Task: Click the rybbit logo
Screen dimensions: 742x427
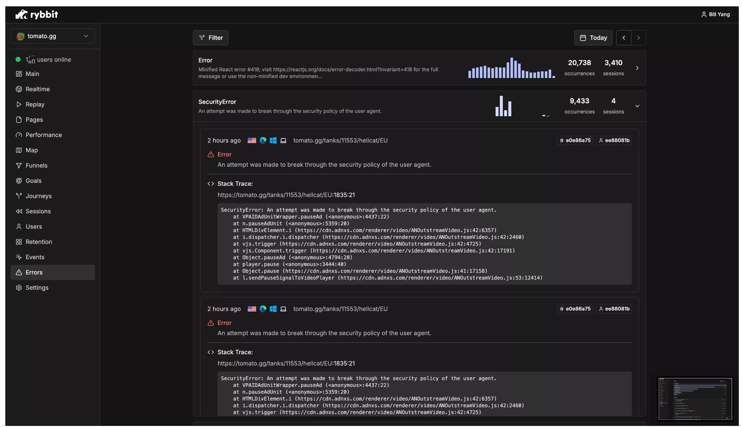Action: pyautogui.click(x=37, y=14)
